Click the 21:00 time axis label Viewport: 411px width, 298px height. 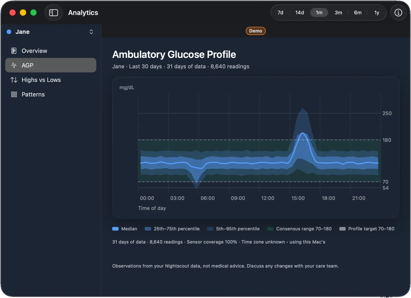[x=358, y=198]
